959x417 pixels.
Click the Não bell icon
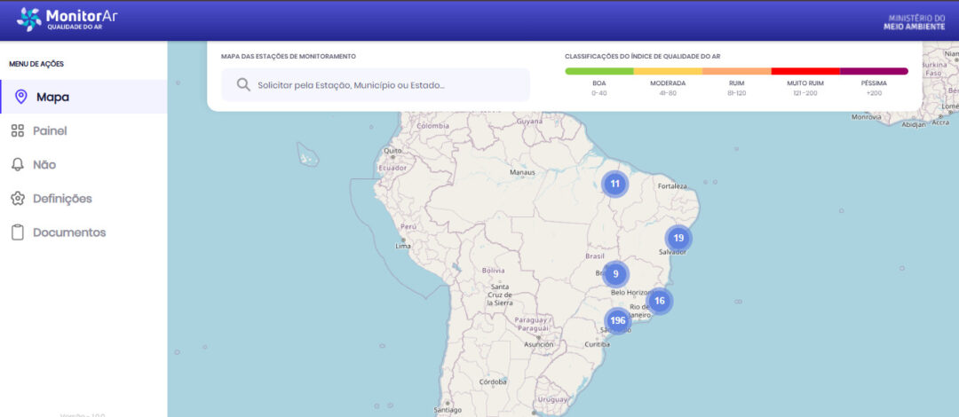18,164
